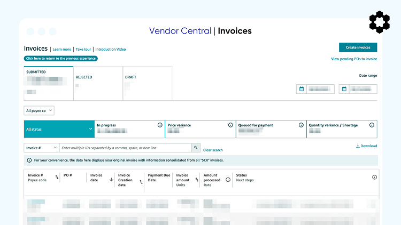Select the Queued for payment filter
The image size is (401, 225).
click(x=271, y=129)
